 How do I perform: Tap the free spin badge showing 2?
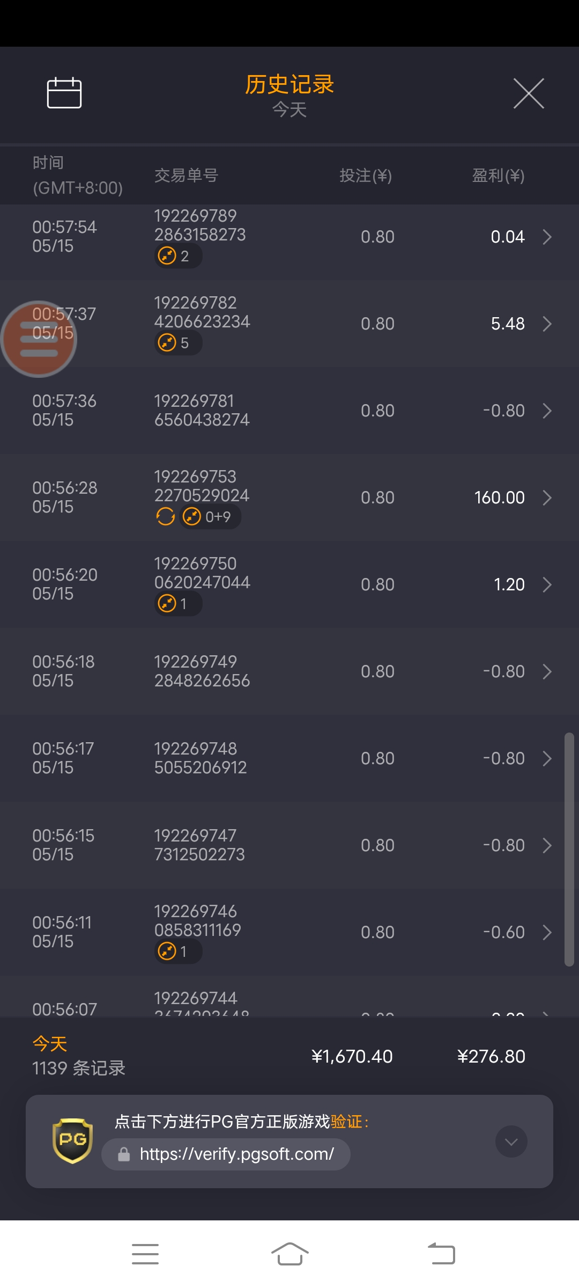pos(178,256)
